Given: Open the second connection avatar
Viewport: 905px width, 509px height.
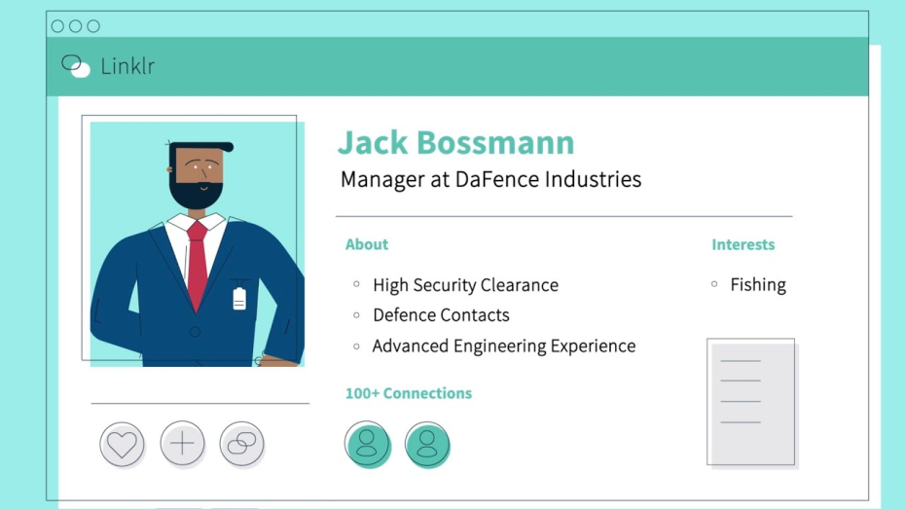Looking at the screenshot, I should coord(427,444).
